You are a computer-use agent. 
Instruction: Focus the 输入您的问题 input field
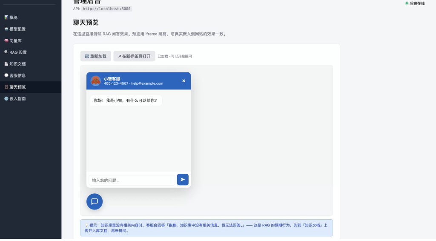132,180
